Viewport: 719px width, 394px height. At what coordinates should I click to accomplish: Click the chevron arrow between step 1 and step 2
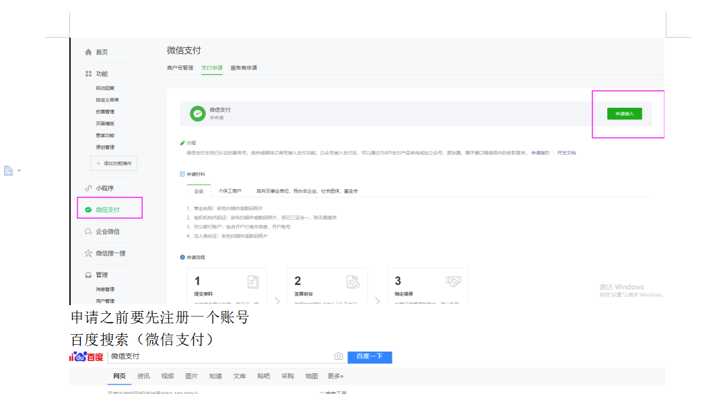pyautogui.click(x=277, y=300)
